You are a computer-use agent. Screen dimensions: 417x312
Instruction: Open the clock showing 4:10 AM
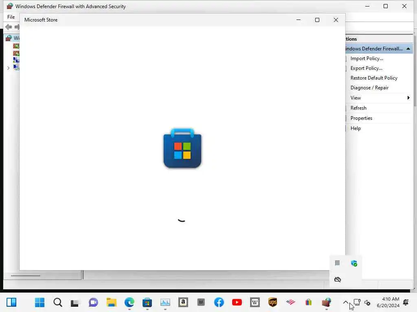388,302
